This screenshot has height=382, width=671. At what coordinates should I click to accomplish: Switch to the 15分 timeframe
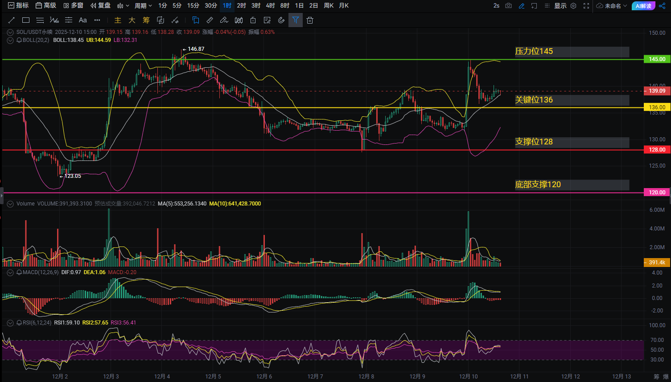[193, 6]
